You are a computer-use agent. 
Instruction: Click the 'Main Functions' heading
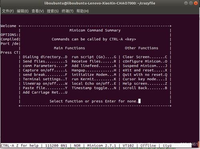pyautogui.click(x=69, y=48)
